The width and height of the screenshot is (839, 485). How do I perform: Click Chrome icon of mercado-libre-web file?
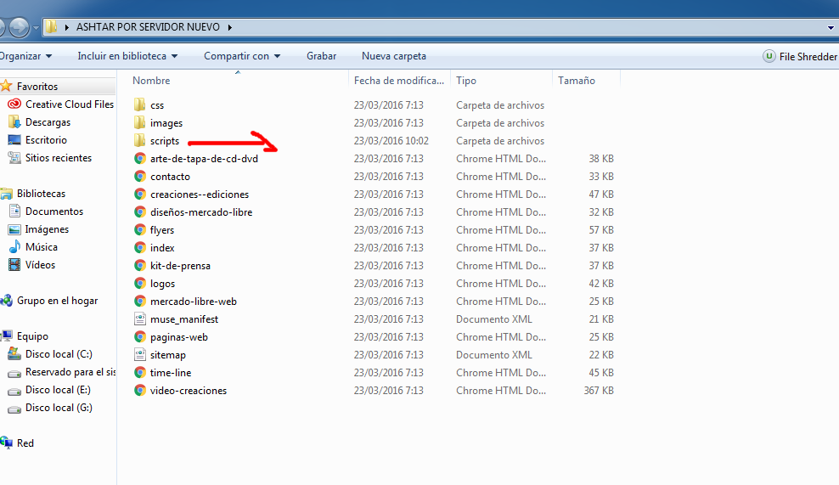click(x=139, y=302)
